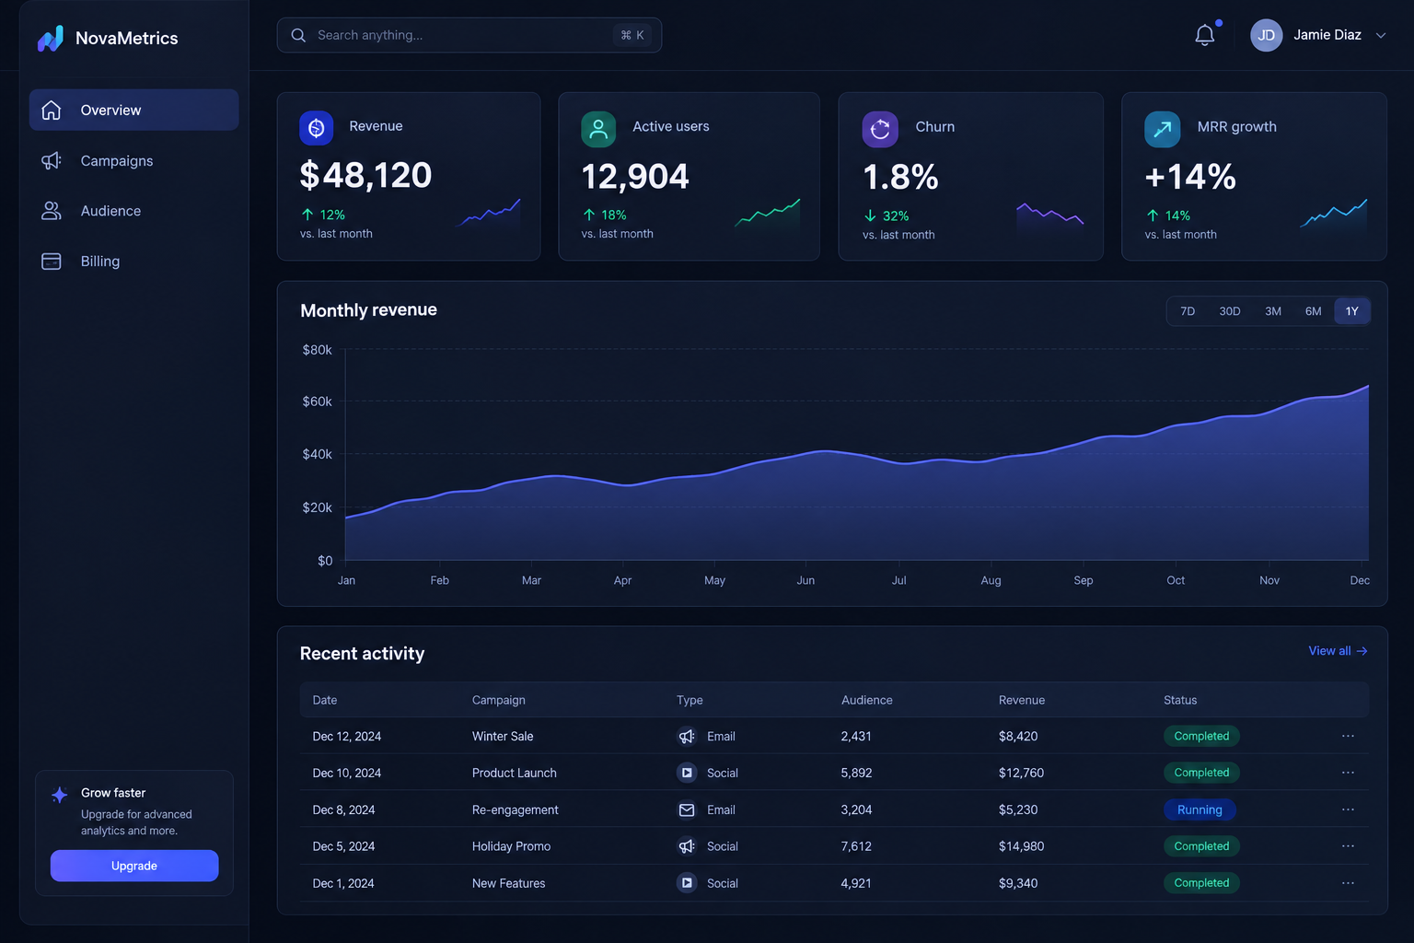This screenshot has height=943, width=1414.
Task: Sort by the Campaign column header
Action: point(499,700)
